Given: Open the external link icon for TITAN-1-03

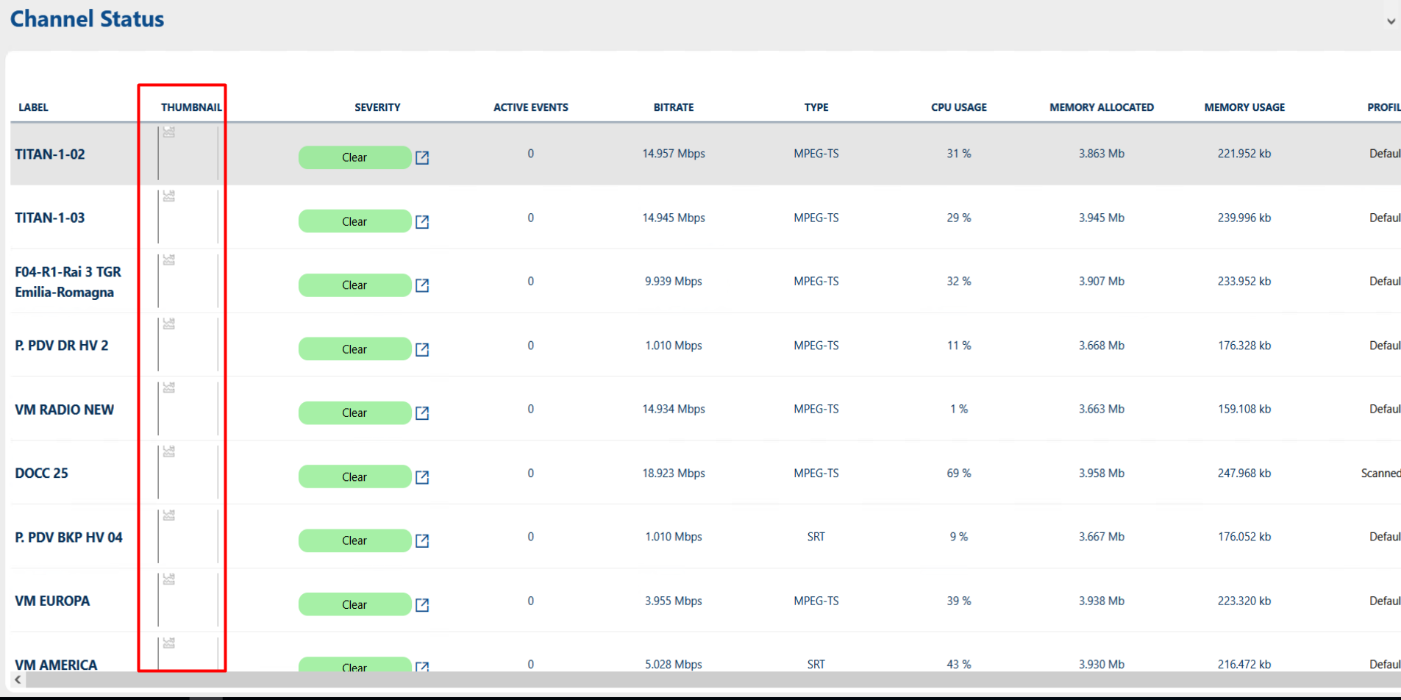Looking at the screenshot, I should coord(422,221).
